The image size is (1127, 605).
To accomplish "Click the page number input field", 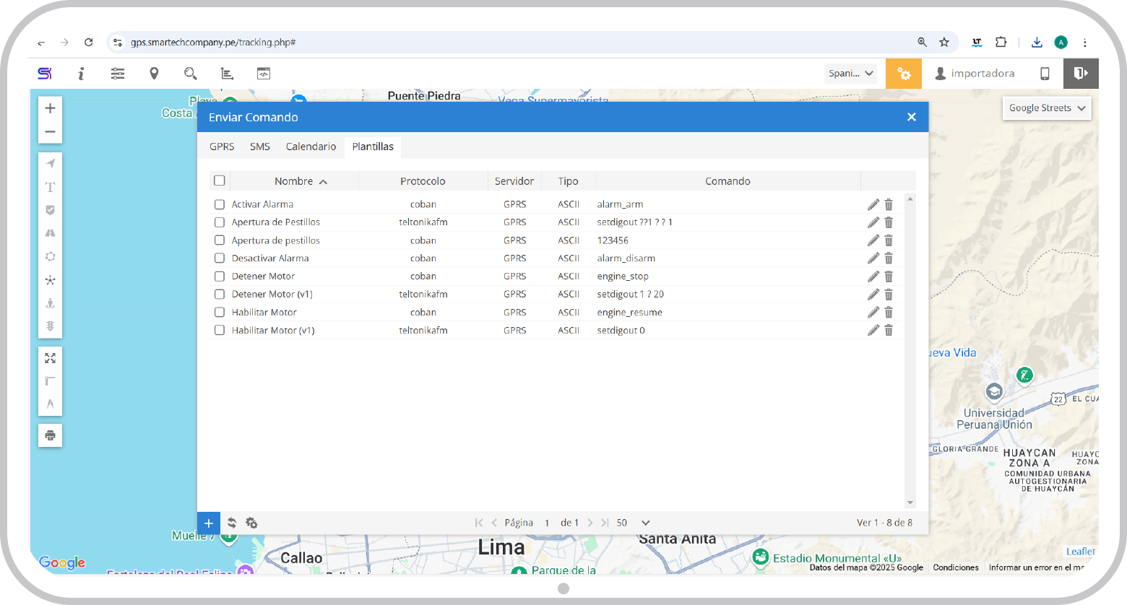I will [x=548, y=523].
